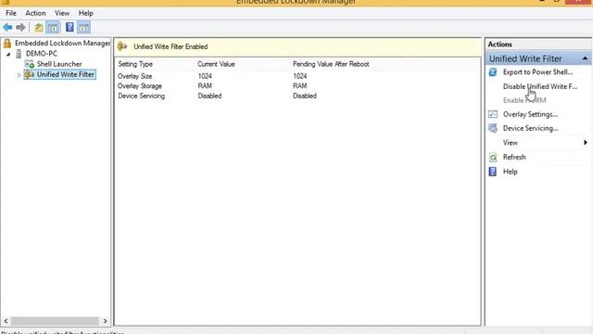Click the up-one-level folder toolbar icon

39,27
